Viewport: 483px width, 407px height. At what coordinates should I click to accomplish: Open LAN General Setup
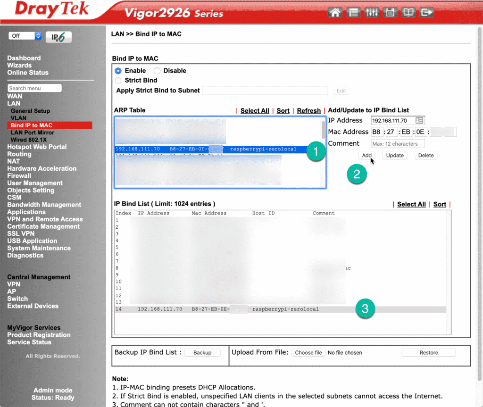pyautogui.click(x=30, y=111)
